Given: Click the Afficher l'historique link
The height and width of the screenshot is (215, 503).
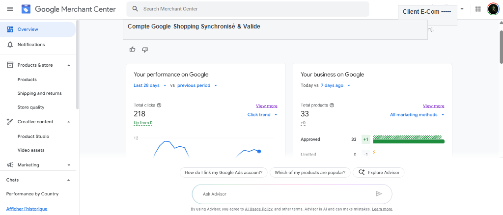Looking at the screenshot, I should tap(27, 209).
